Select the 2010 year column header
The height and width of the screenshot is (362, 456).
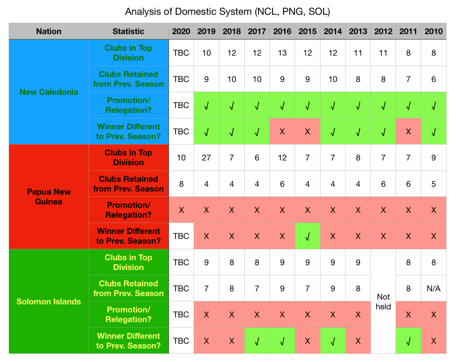pos(434,31)
